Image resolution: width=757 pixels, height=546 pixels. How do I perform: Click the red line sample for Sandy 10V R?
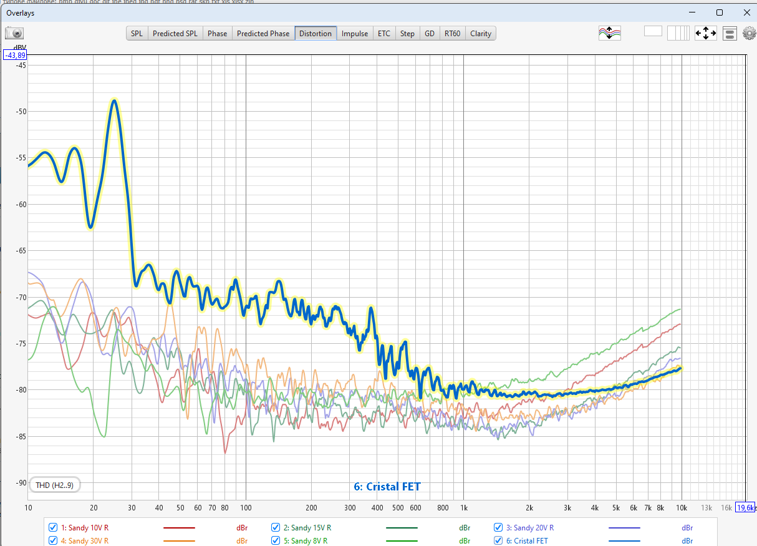(x=179, y=528)
